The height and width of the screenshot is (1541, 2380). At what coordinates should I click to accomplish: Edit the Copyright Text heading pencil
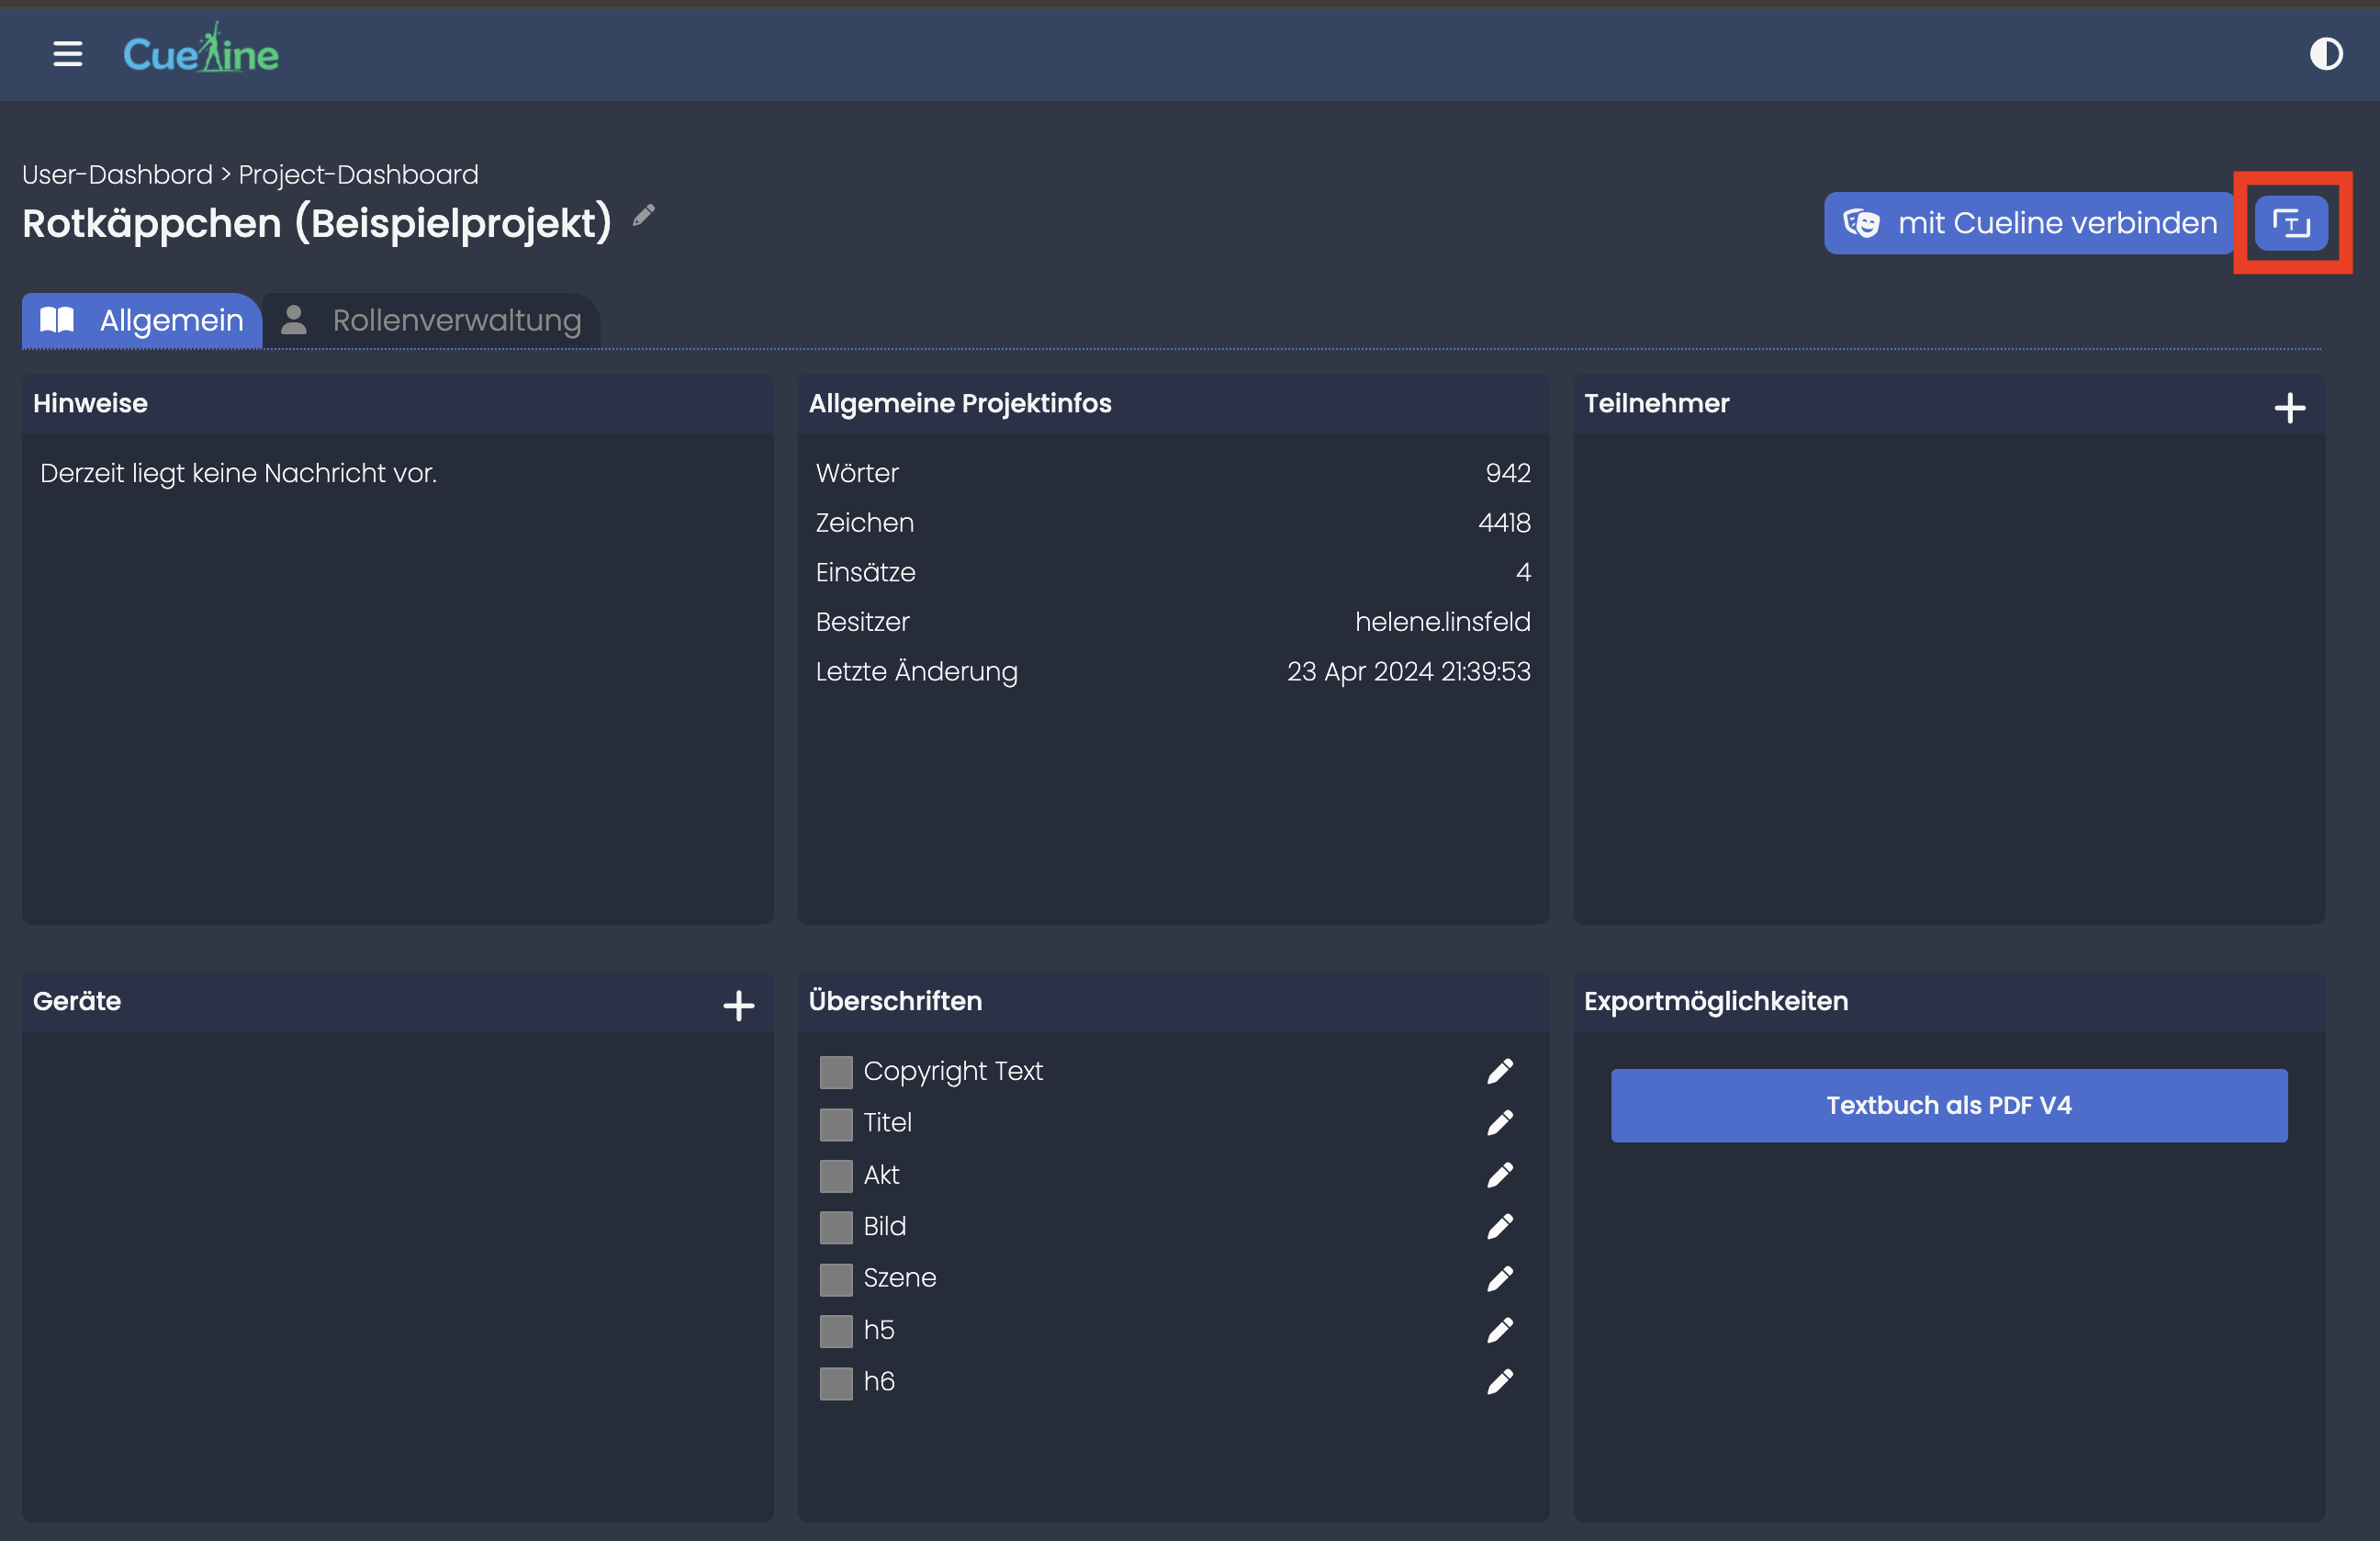click(x=1499, y=1071)
